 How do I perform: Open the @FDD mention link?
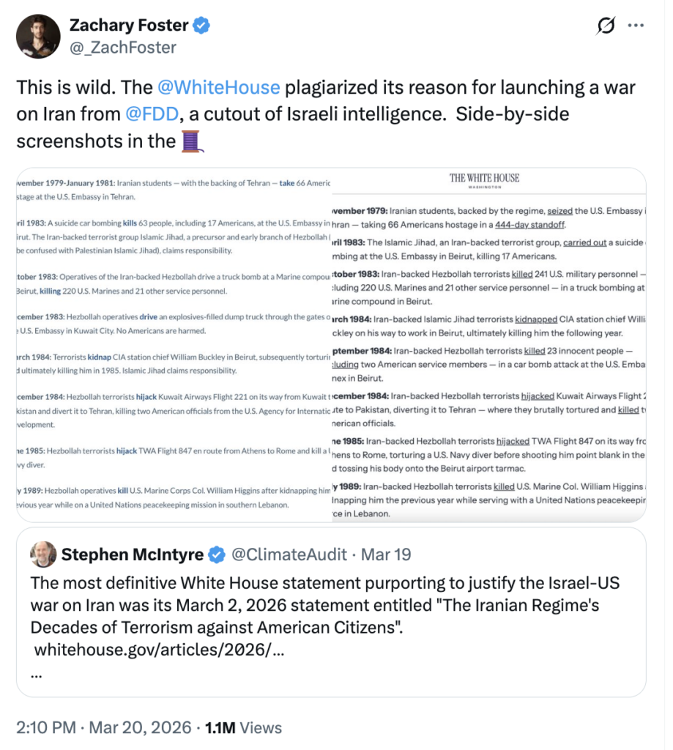coord(152,114)
